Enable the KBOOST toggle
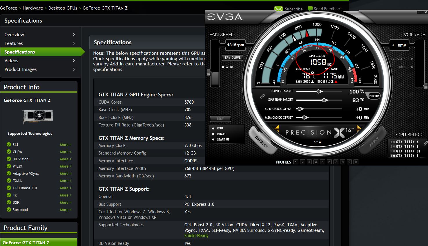This screenshot has height=246, width=428. [412, 67]
